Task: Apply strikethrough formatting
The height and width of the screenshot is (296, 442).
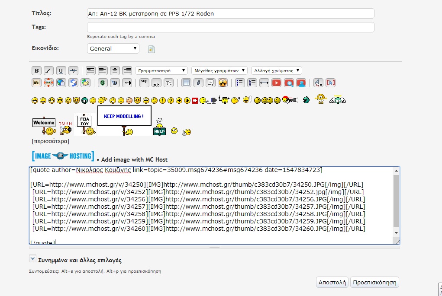Action: (73, 70)
